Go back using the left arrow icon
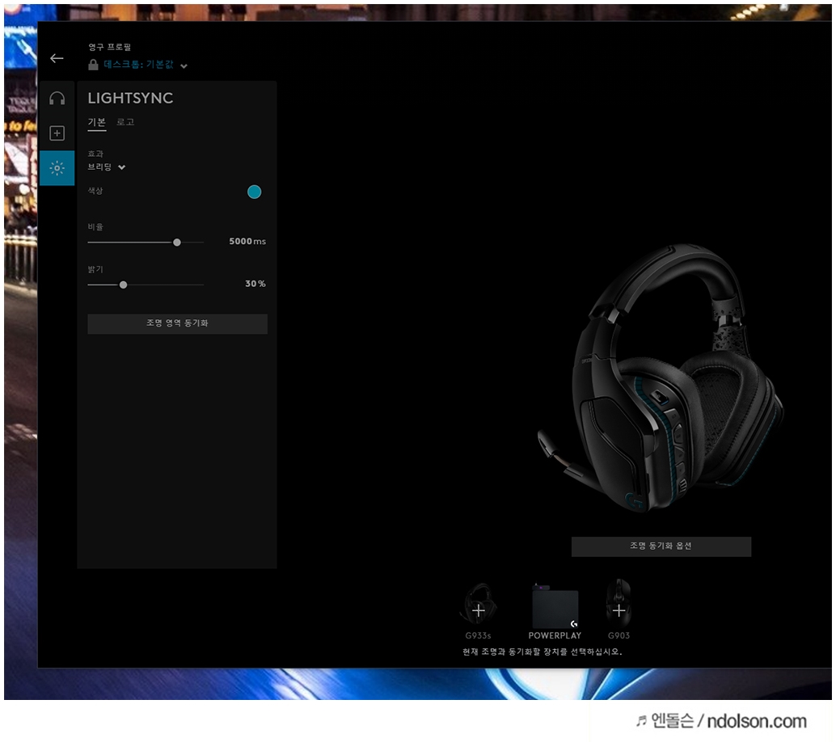Image resolution: width=836 pixels, height=742 pixels. pos(57,59)
